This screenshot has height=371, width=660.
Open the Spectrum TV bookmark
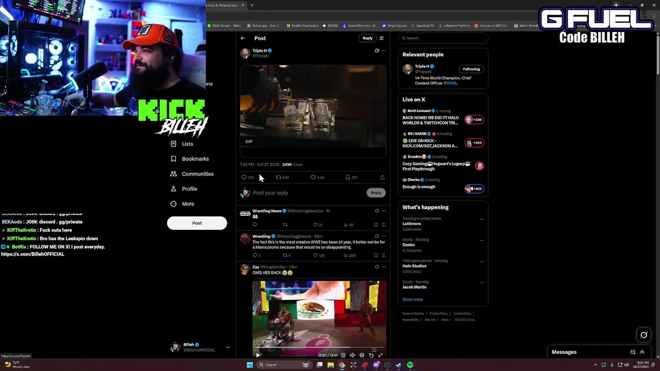coord(422,25)
